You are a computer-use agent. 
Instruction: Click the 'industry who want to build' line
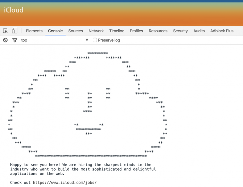coord(83,169)
